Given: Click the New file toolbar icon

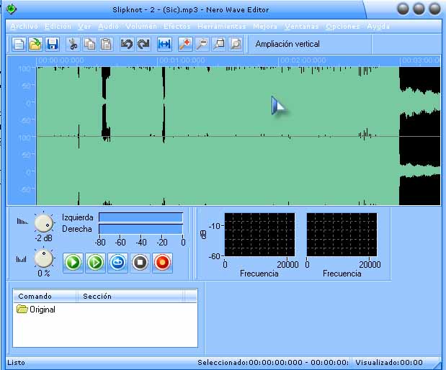Looking at the screenshot, I should point(19,45).
